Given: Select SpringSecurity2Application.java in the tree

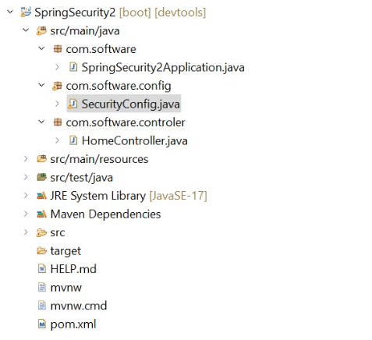Looking at the screenshot, I should [163, 67].
